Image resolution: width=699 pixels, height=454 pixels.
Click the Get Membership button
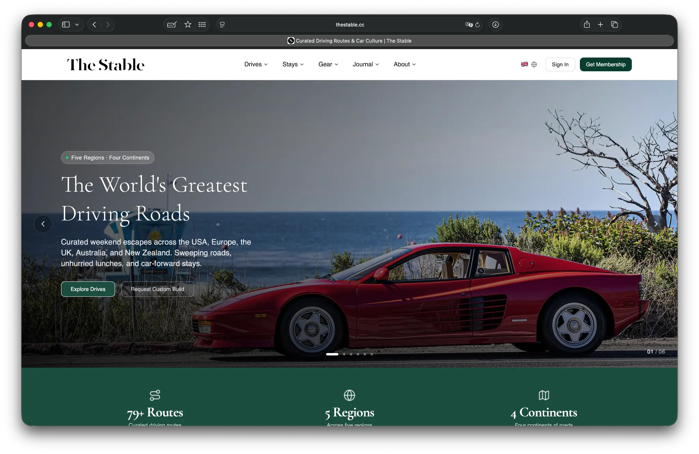605,64
